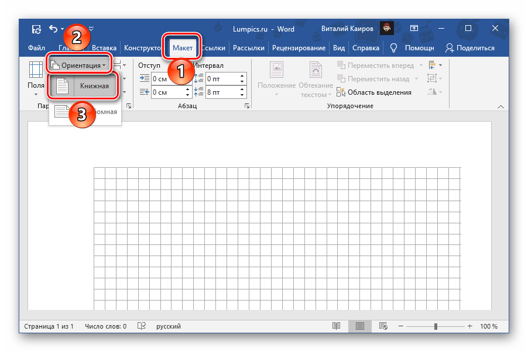Switch to the Рассылки tab
Screen dimensions: 528x352
[249, 48]
